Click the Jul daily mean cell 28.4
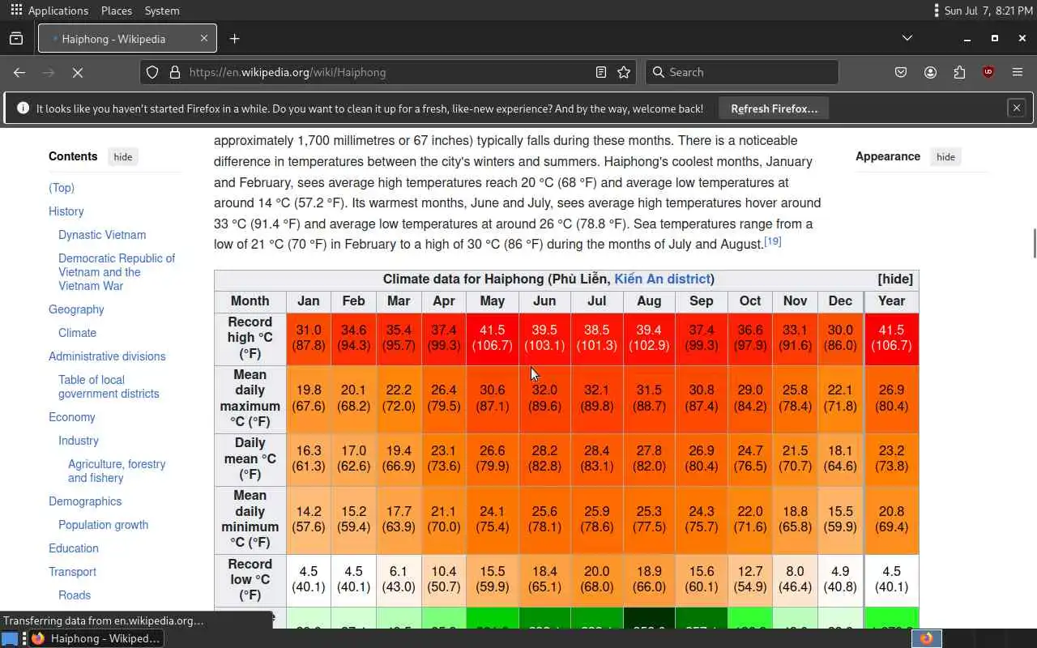 tap(596, 458)
